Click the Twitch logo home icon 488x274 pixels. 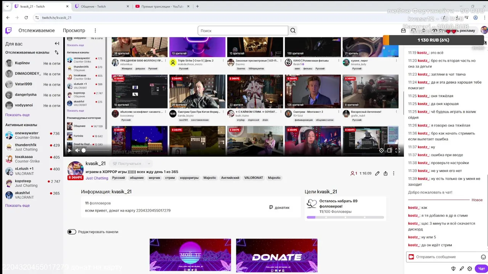pyautogui.click(x=8, y=30)
